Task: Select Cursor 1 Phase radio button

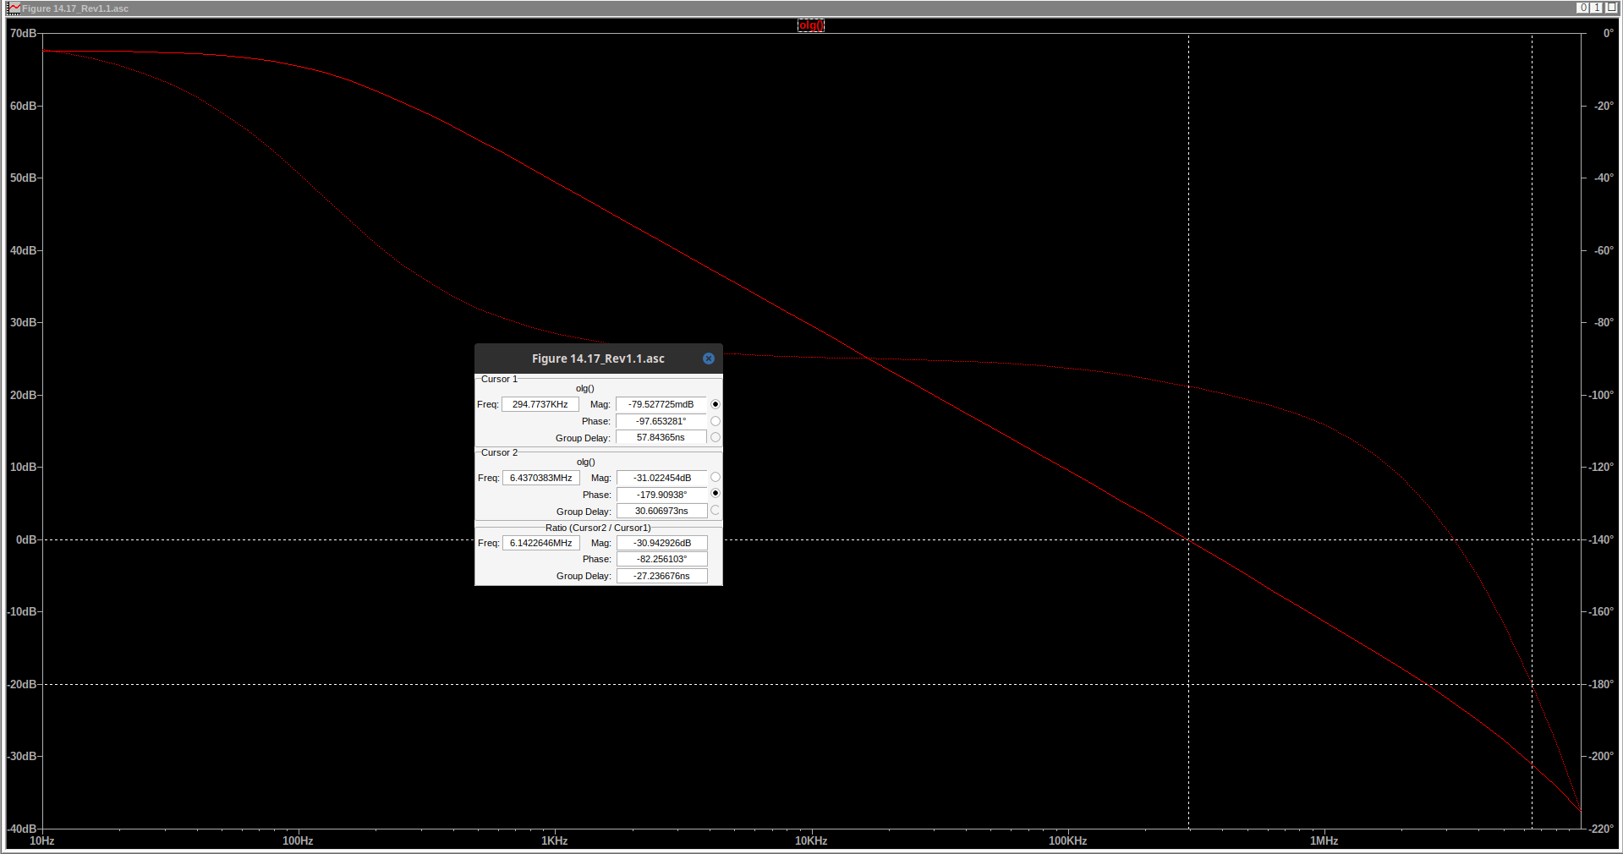Action: (x=716, y=421)
